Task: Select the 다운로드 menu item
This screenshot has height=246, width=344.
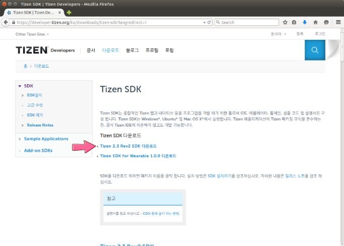Action: (110, 50)
